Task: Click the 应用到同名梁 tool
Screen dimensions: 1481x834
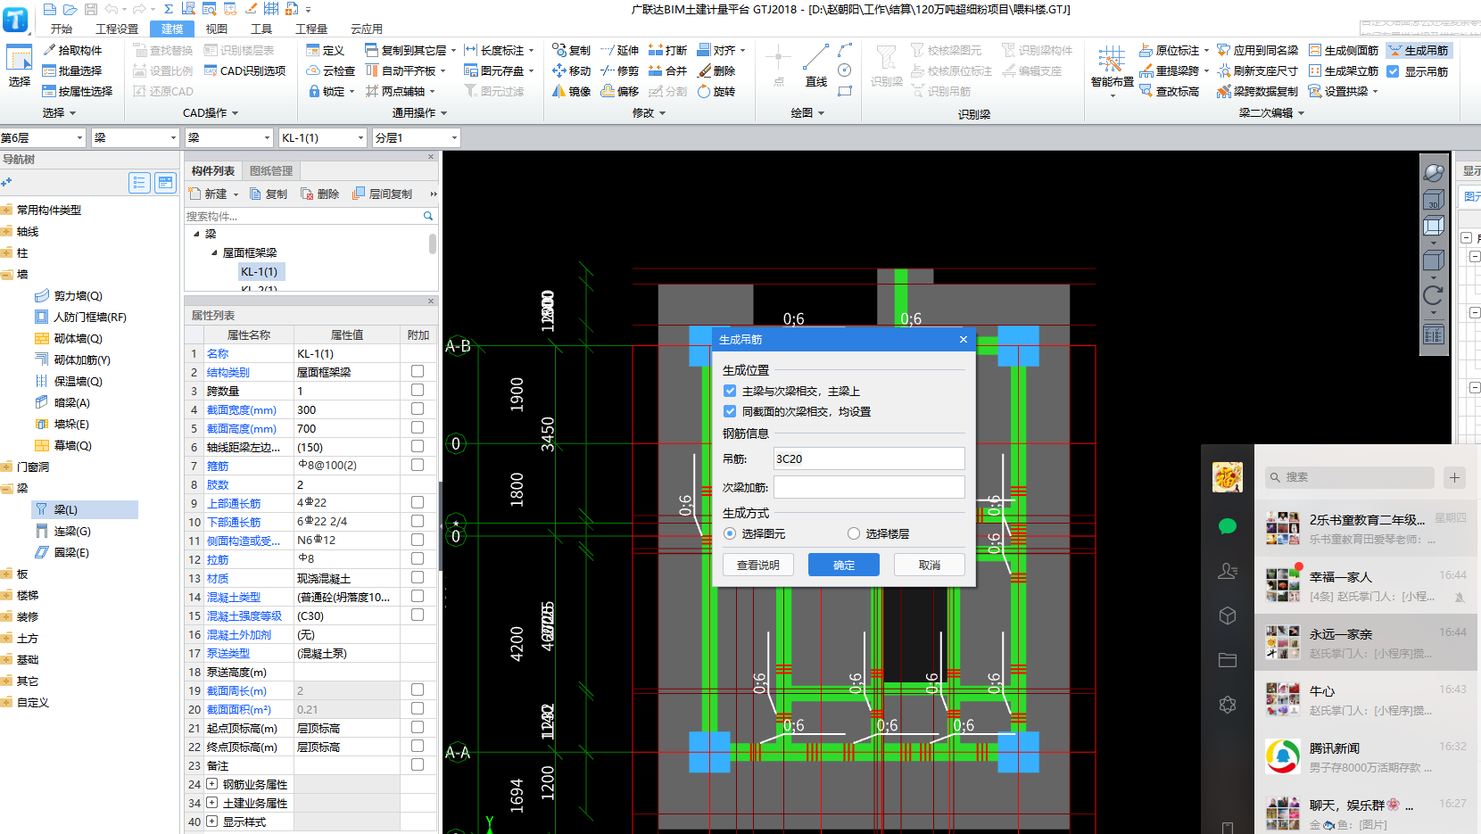Action: click(1257, 51)
